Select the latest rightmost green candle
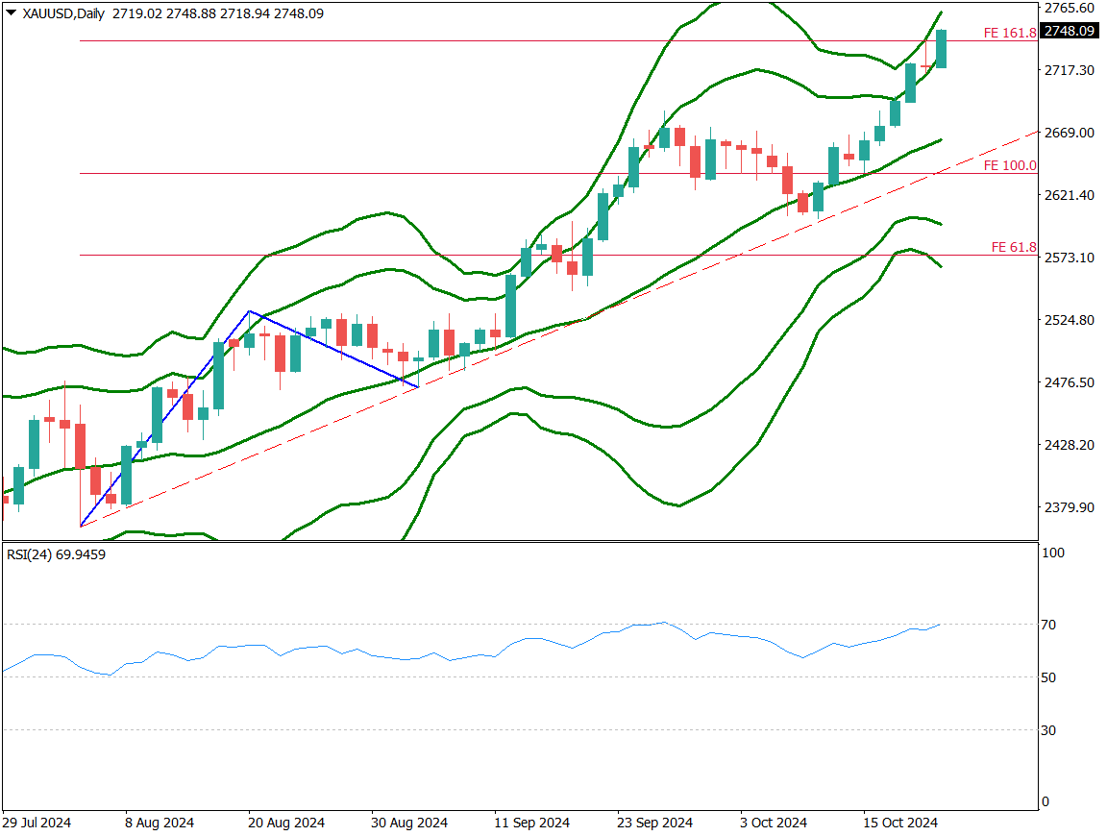 point(941,49)
